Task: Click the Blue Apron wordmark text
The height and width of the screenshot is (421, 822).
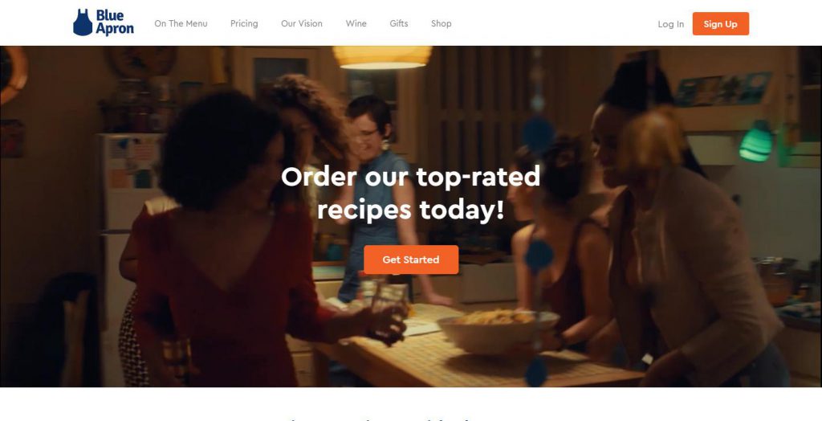Action: pos(114,22)
